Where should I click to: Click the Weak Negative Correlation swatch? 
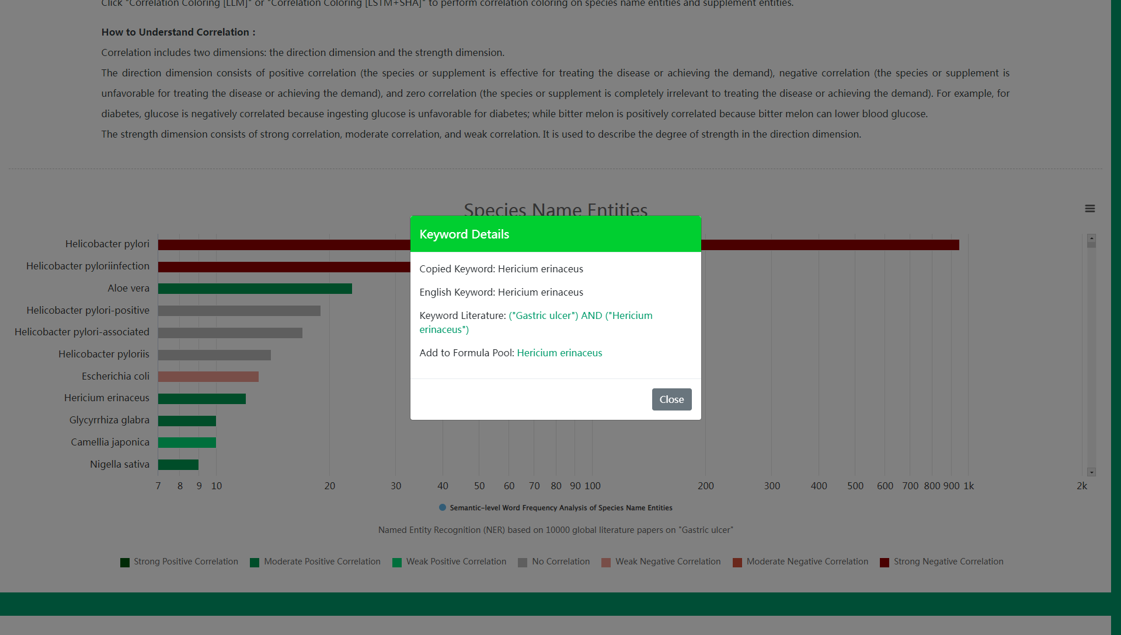point(606,563)
